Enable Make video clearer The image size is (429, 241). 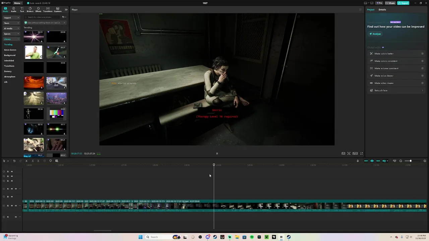click(422, 83)
